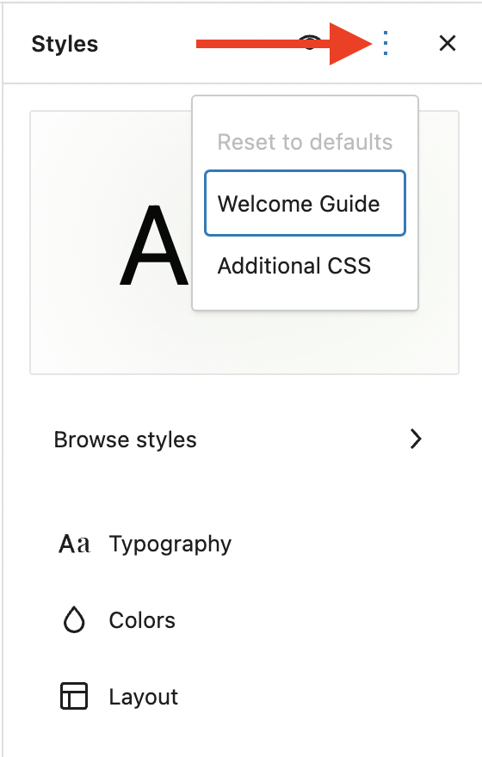Open the Colors settings label
The image size is (482, 757).
(142, 620)
